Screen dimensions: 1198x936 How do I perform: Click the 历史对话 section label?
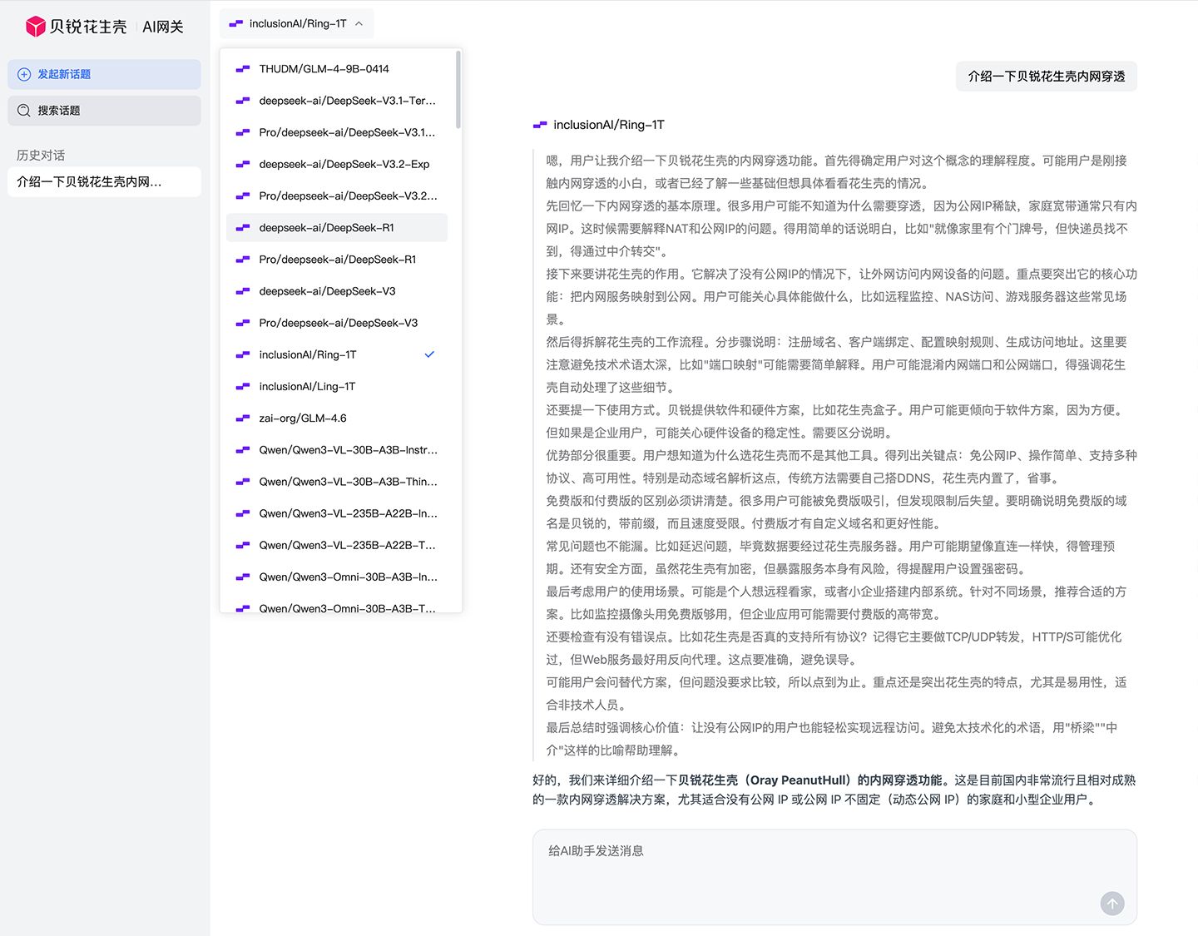click(41, 156)
